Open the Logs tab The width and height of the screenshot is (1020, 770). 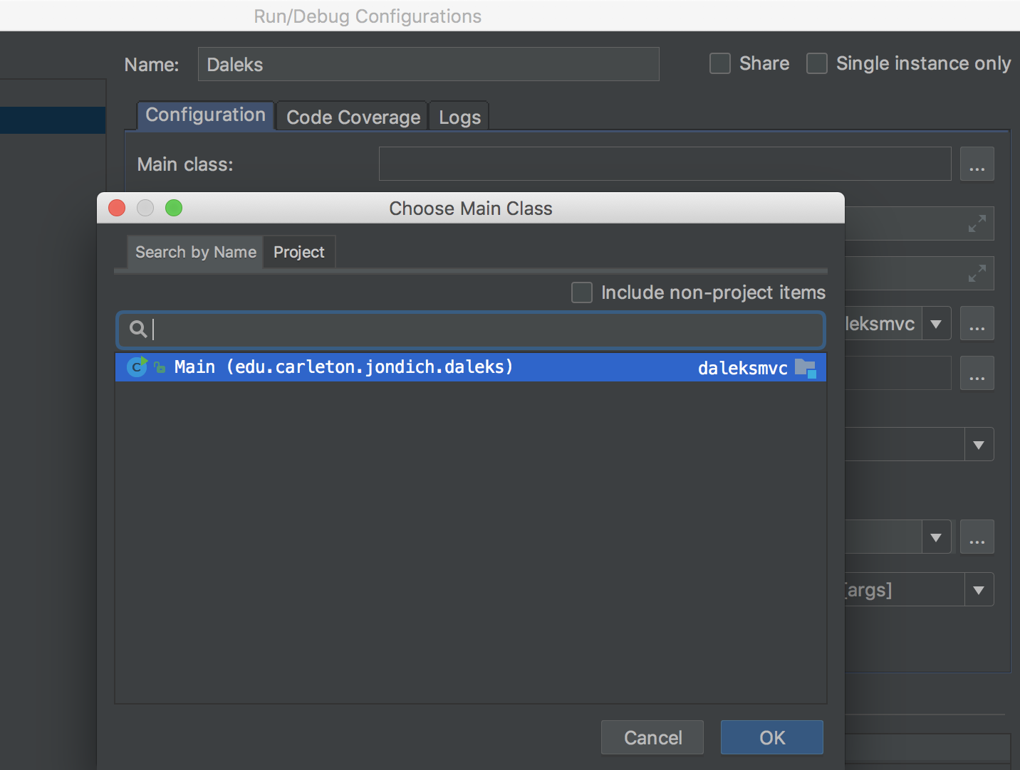459,117
